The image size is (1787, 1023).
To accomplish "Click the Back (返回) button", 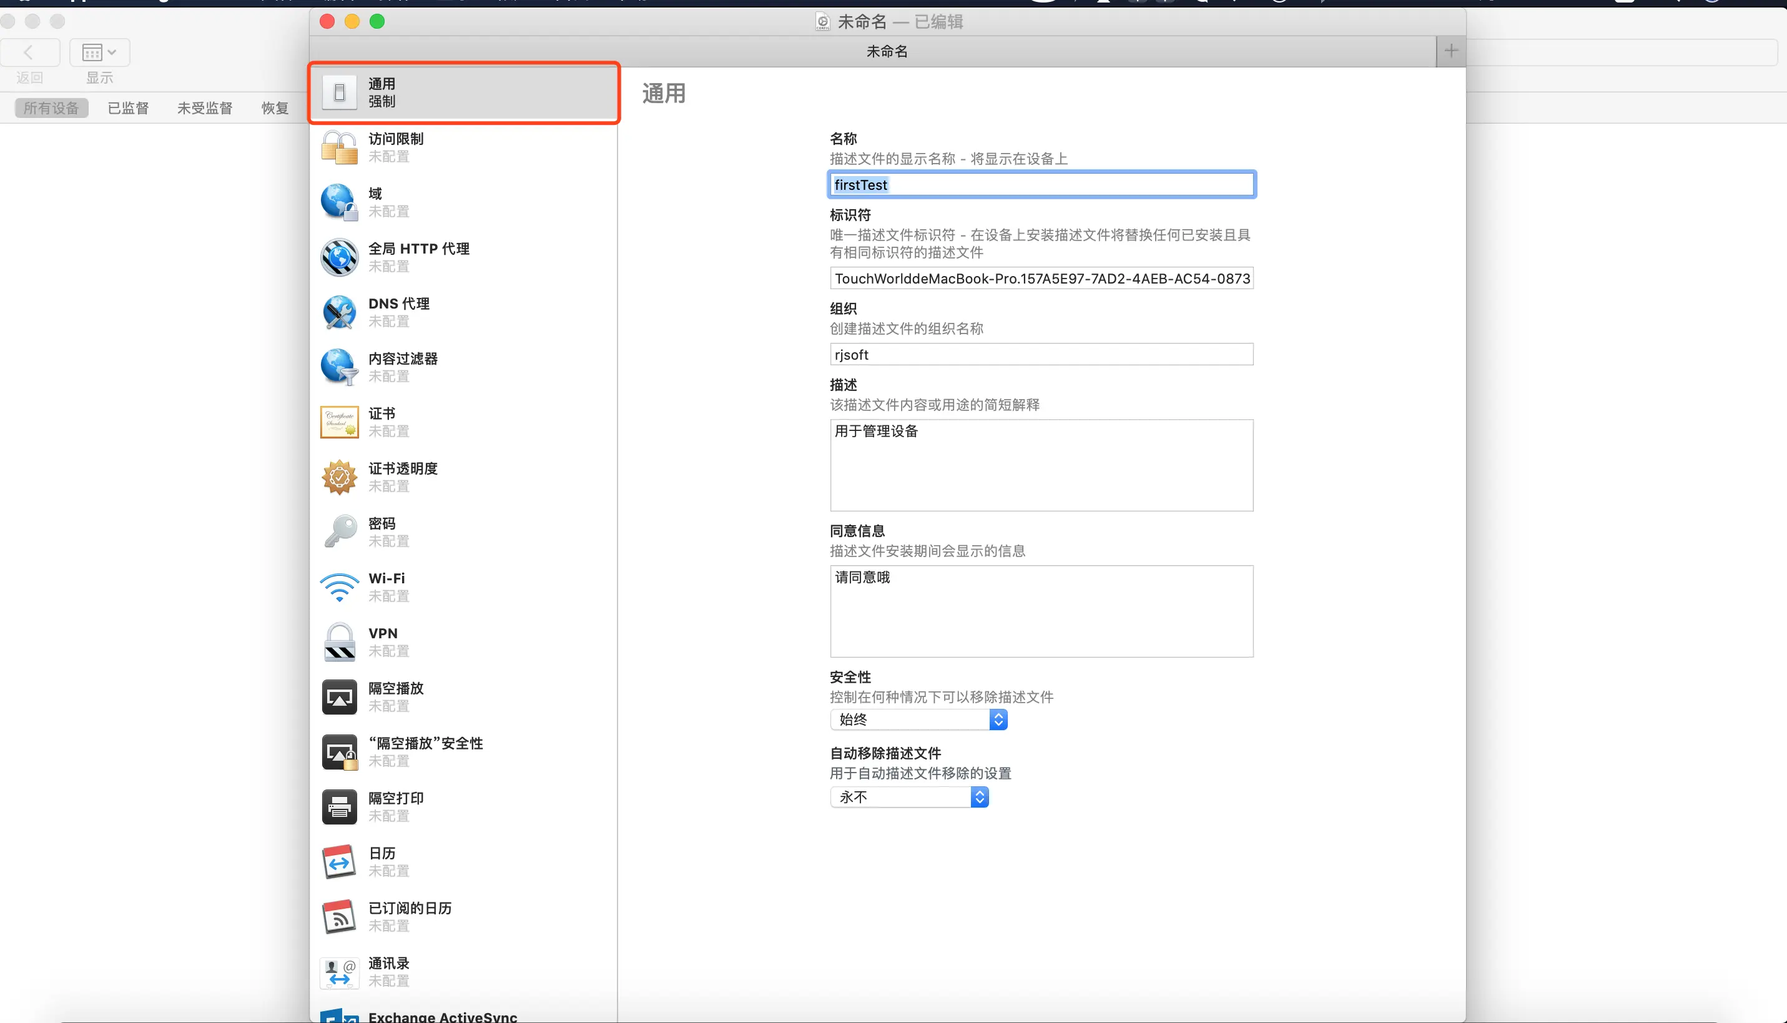I will [29, 52].
